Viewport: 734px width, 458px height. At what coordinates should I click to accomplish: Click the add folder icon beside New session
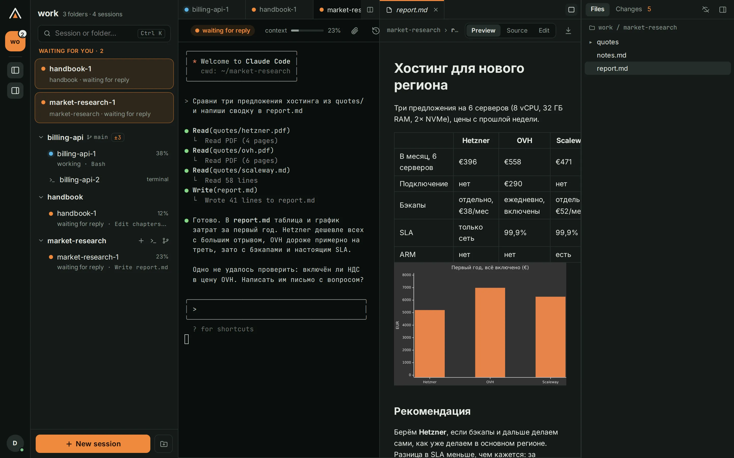pyautogui.click(x=163, y=444)
